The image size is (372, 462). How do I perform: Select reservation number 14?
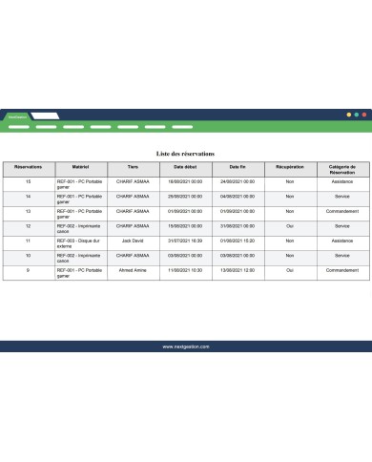point(28,197)
